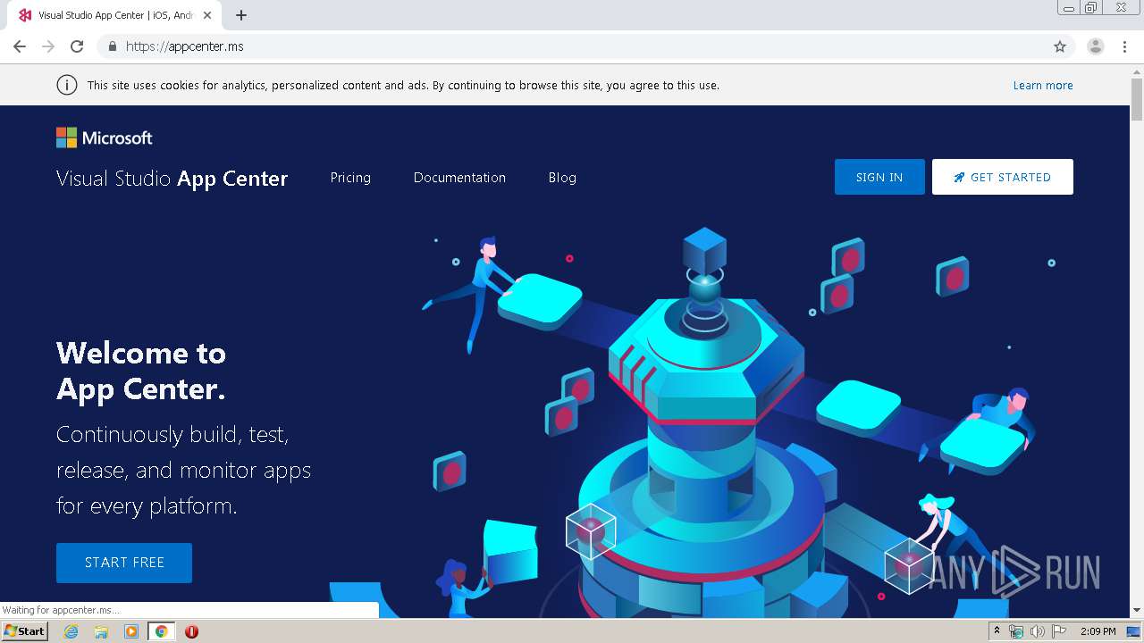Screen dimensions: 1144x643
Task: Go back to the previous page
Action: [20, 46]
